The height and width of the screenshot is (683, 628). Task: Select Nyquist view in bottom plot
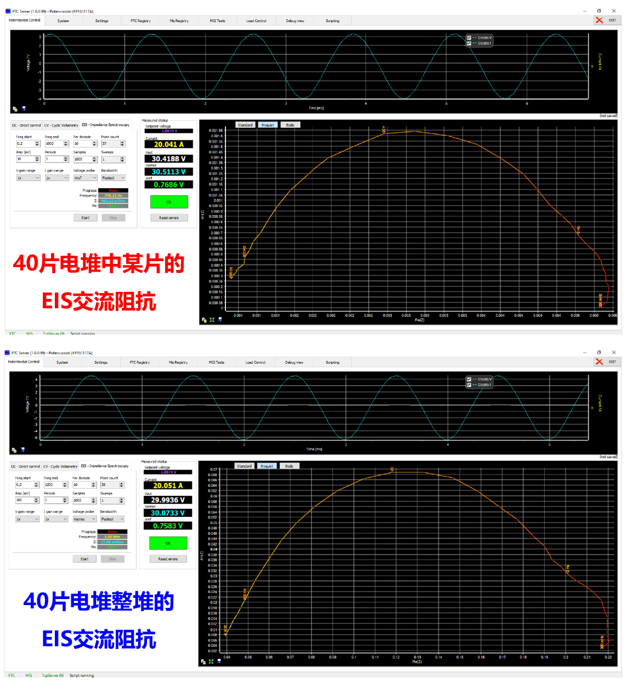tap(267, 466)
